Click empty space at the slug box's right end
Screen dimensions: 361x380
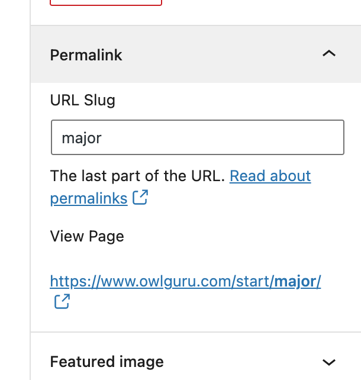(x=315, y=137)
